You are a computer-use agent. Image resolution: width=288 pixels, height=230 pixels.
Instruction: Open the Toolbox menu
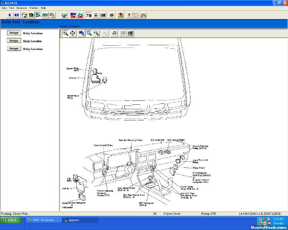(34, 8)
